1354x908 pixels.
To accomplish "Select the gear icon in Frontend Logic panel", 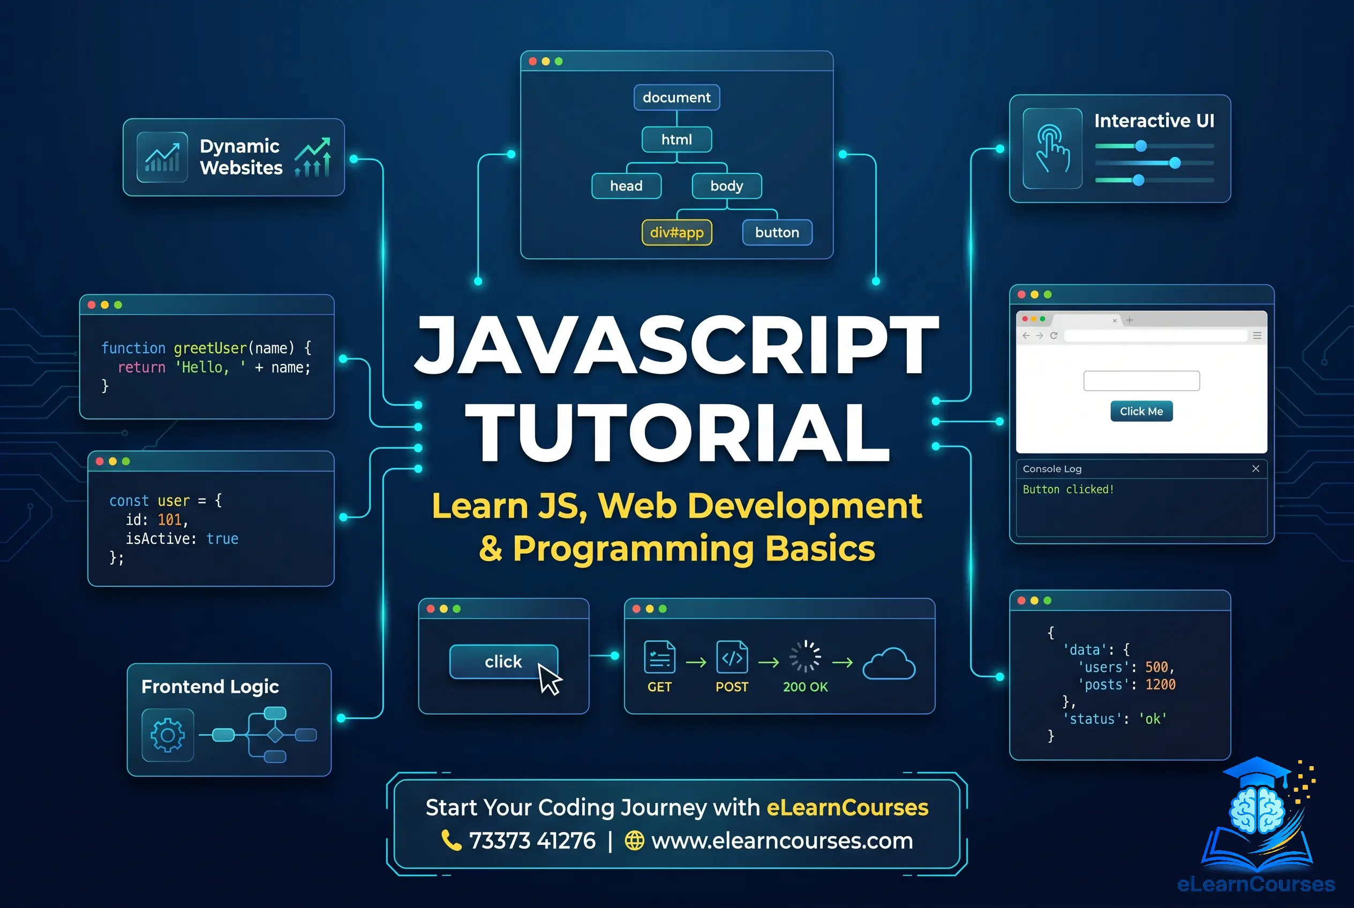I will pos(167,735).
